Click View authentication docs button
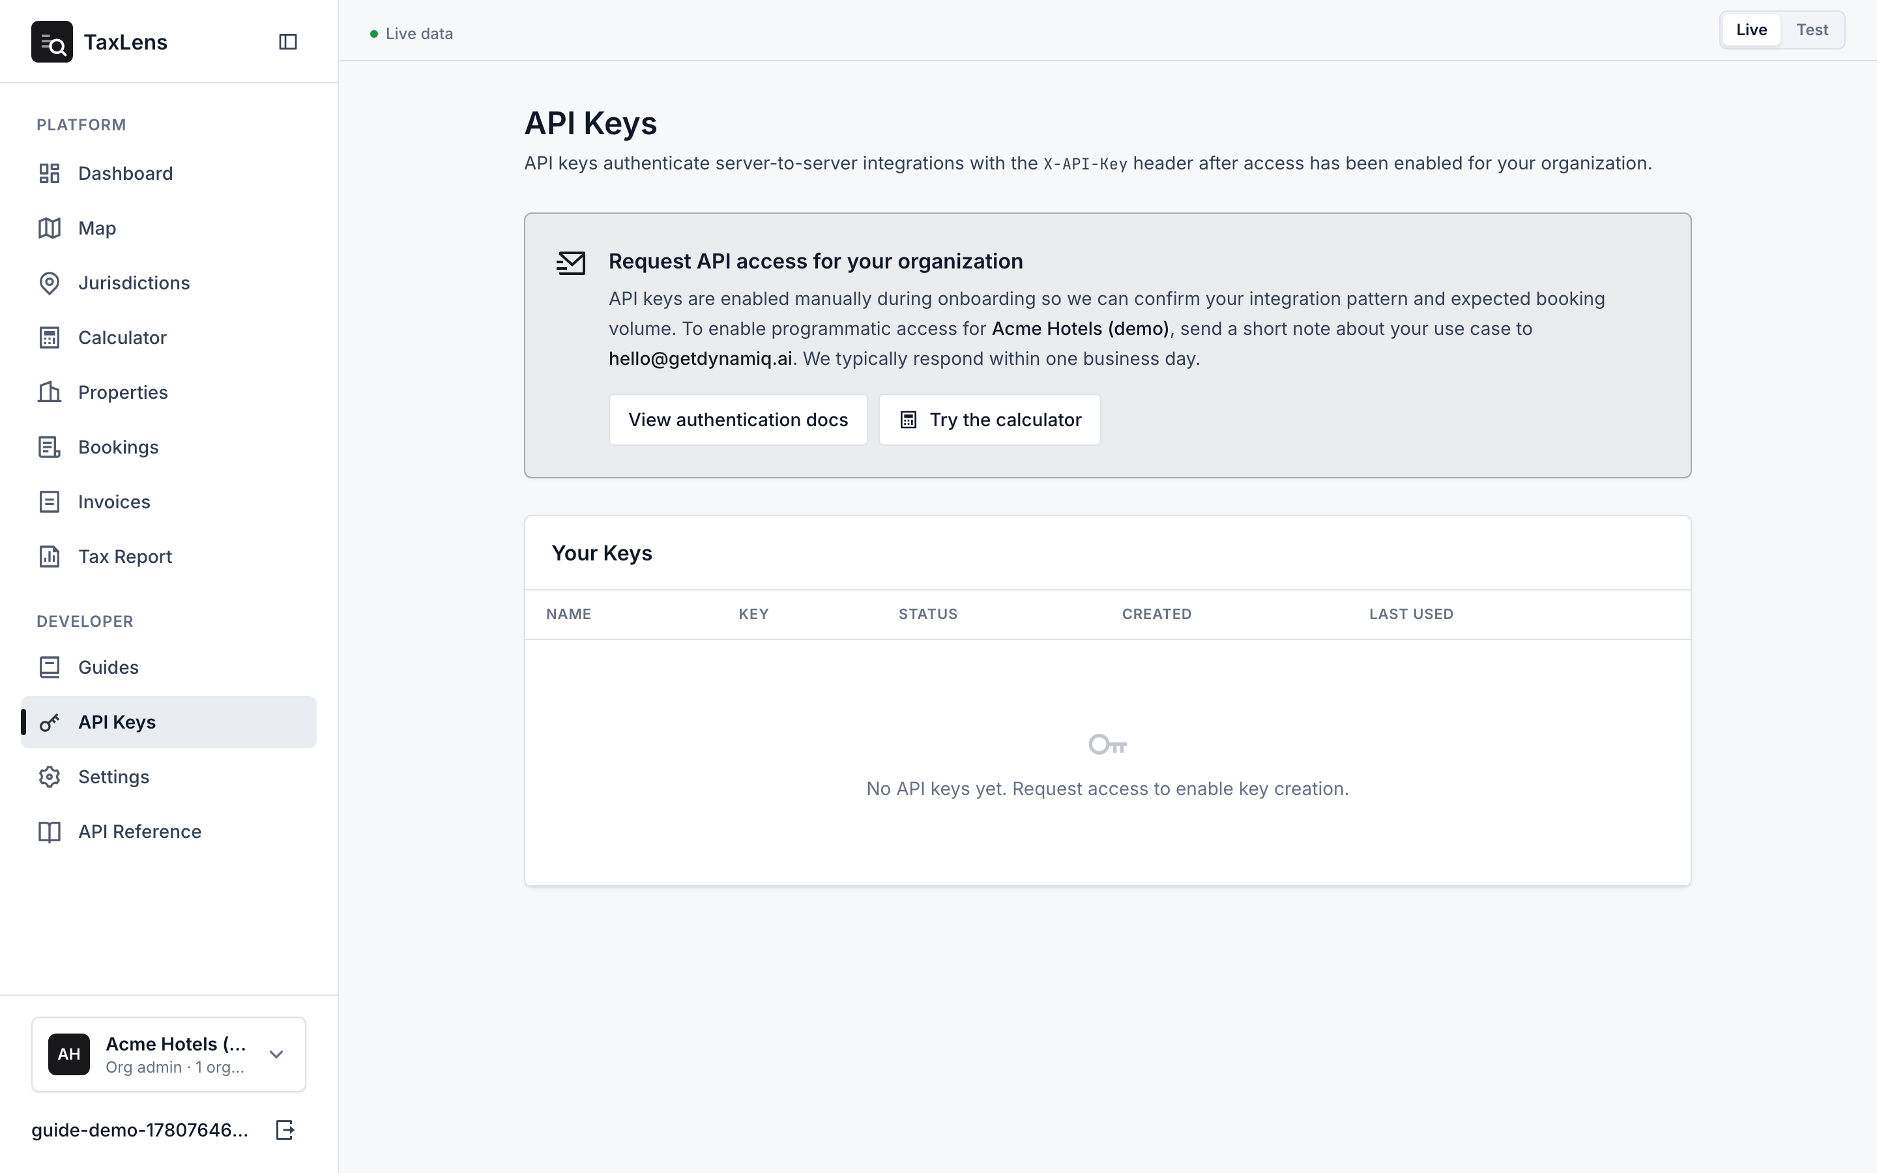The image size is (1877, 1173). [x=738, y=420]
